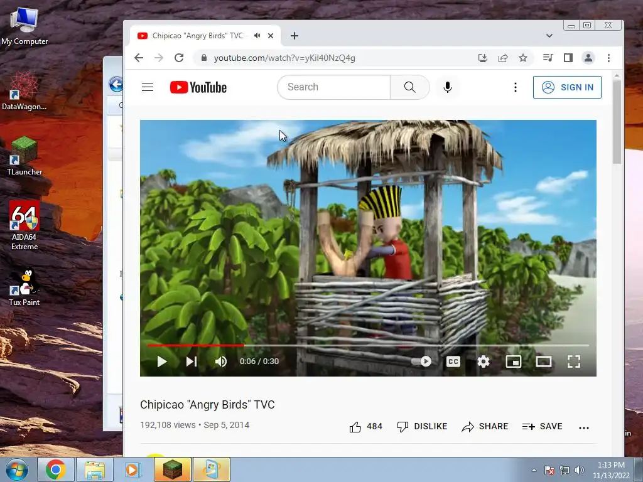Select the youtube.com URL field
The height and width of the screenshot is (482, 643).
[284, 58]
